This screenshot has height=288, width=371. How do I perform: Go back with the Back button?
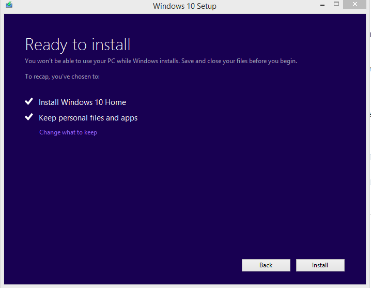266,265
